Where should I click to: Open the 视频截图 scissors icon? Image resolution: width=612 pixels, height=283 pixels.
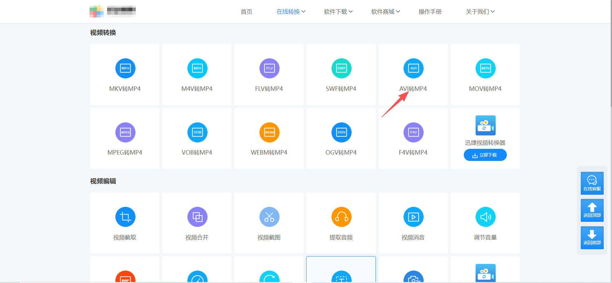click(x=269, y=217)
